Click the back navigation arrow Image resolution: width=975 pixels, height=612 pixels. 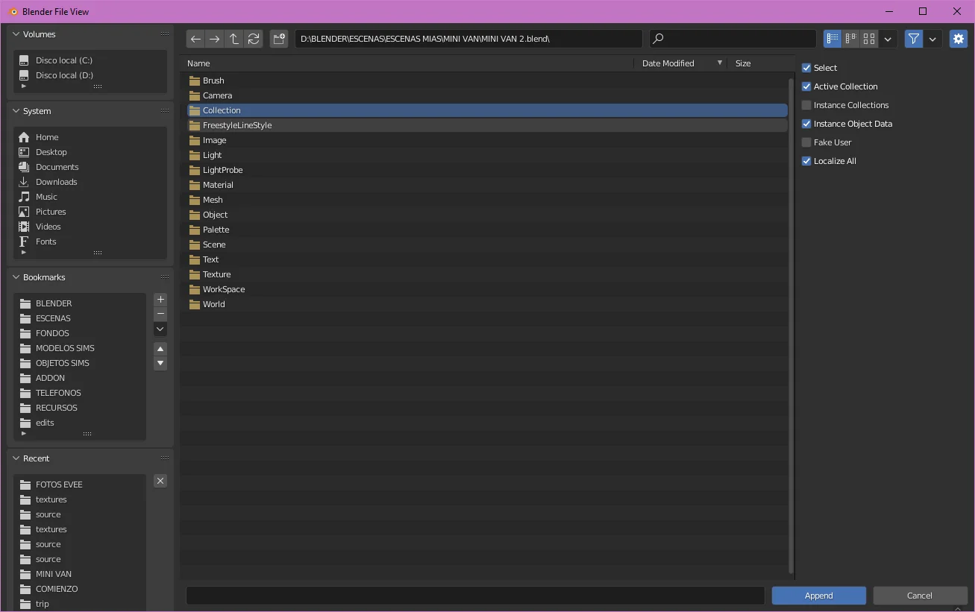tap(195, 39)
